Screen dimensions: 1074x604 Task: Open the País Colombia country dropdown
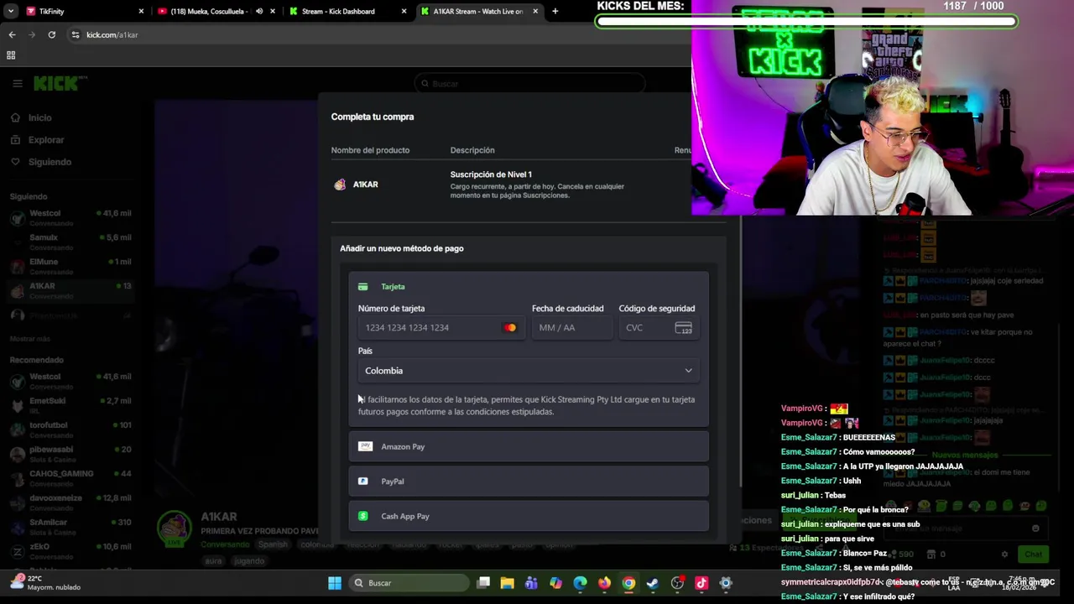(x=529, y=371)
